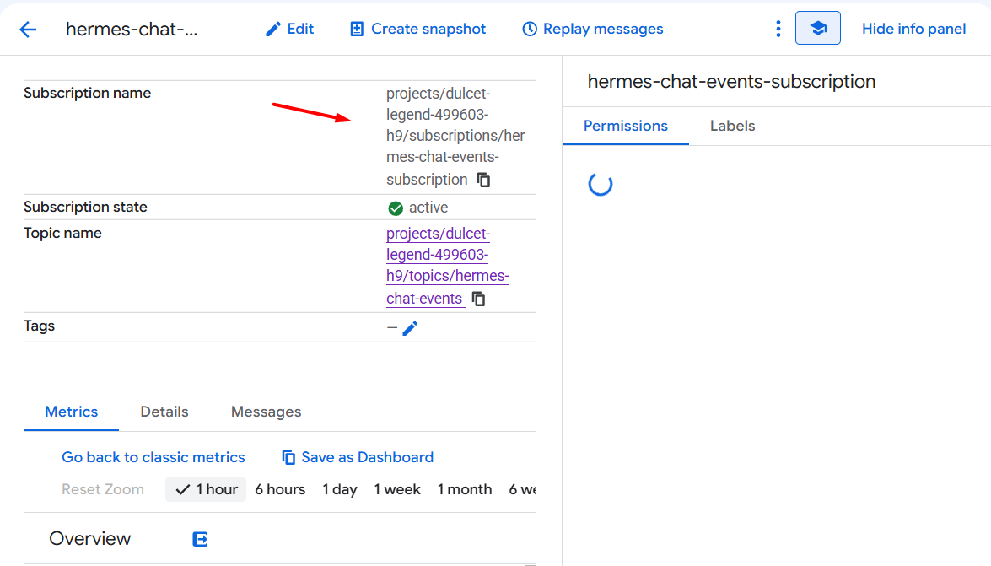Click the Subscription name label
The image size is (991, 566).
(x=87, y=93)
